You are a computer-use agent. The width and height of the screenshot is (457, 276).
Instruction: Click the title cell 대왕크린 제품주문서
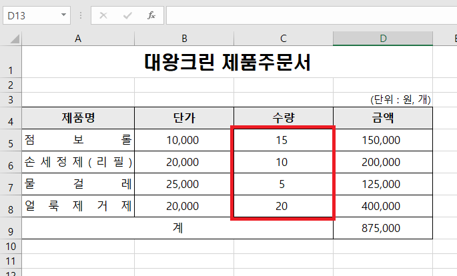tap(227, 62)
